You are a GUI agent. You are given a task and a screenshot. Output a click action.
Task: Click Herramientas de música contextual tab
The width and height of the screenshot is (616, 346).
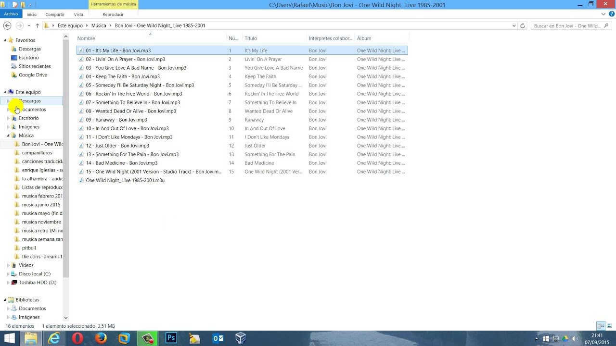[x=113, y=4]
